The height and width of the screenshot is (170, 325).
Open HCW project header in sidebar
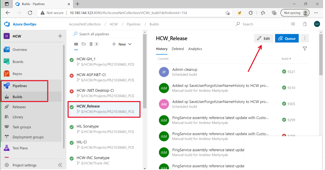tap(17, 36)
